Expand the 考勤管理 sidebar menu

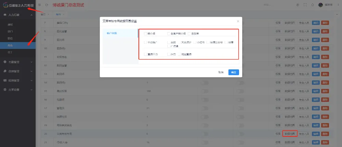click(x=17, y=62)
